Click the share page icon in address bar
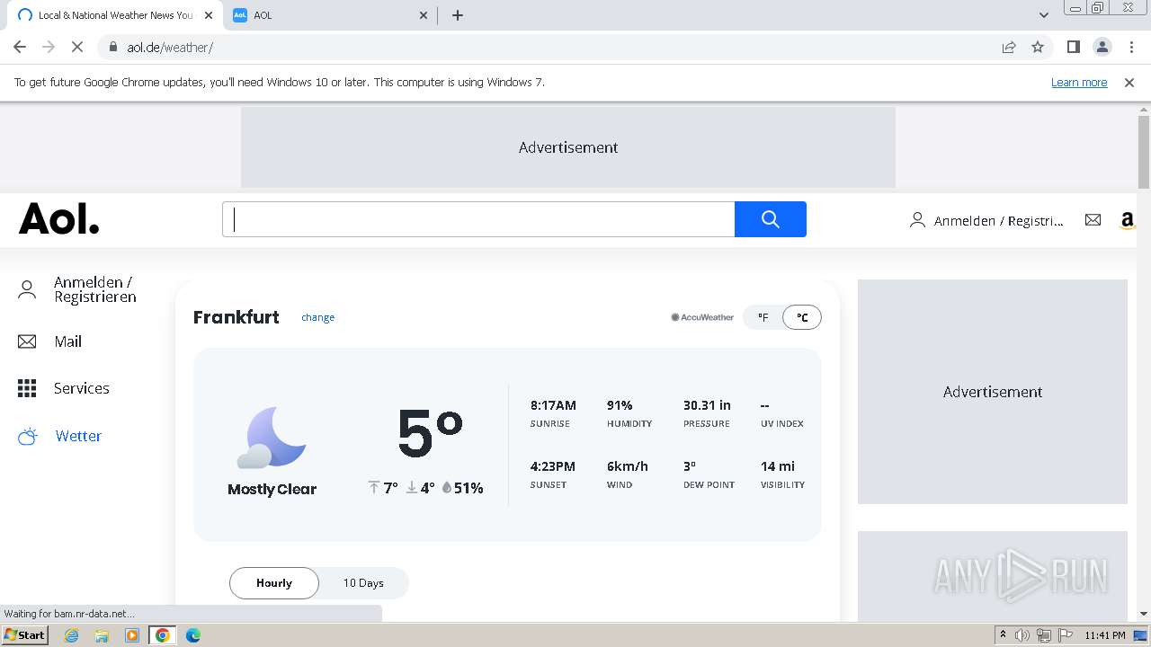Screen dimensions: 1151x647 [1009, 47]
